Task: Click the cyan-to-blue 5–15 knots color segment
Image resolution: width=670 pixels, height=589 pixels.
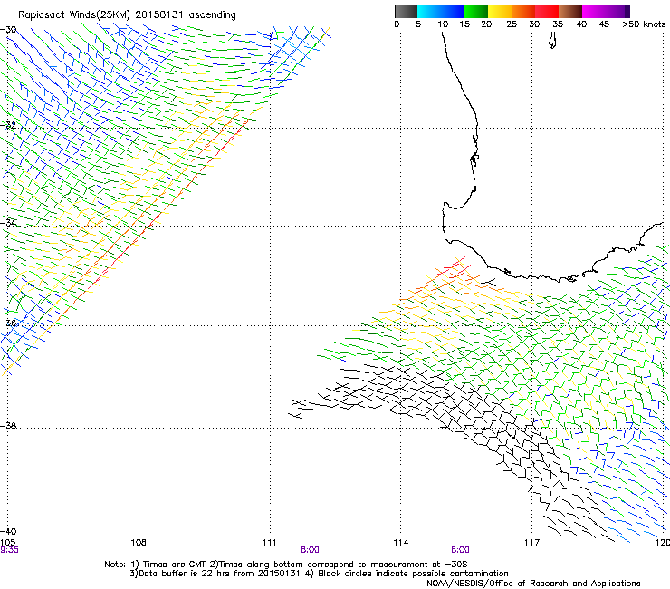Action: tap(441, 11)
